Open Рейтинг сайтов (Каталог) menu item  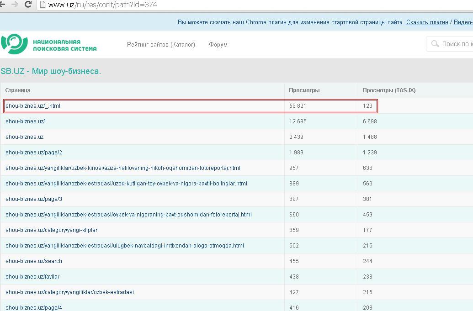(161, 44)
